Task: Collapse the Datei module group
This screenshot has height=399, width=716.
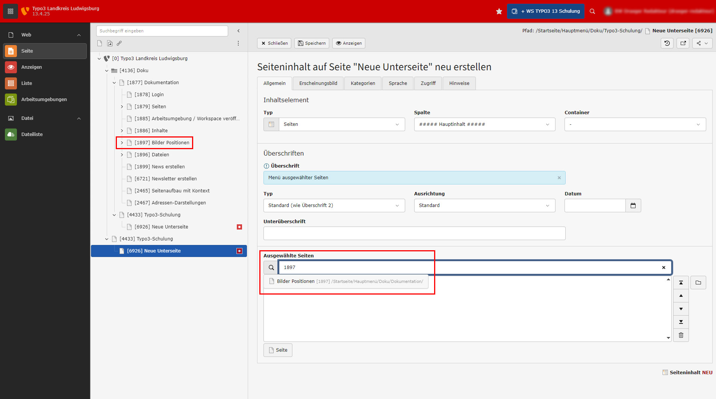Action: 79,118
